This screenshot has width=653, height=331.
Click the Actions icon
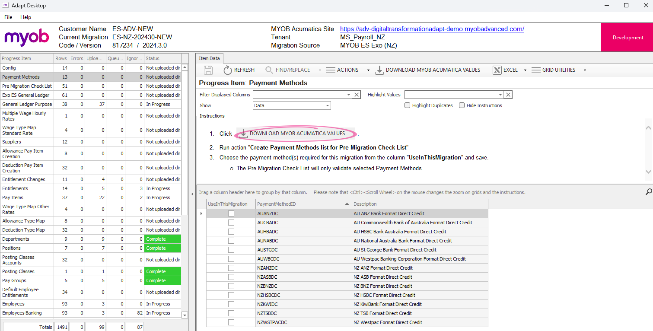coord(331,70)
